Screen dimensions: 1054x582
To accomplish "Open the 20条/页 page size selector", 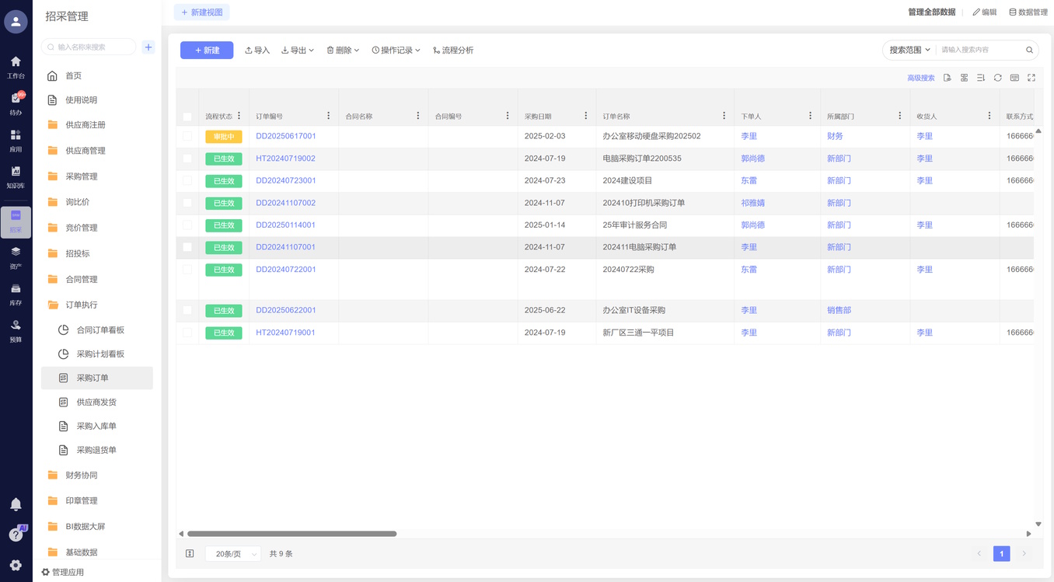I will pos(233,554).
